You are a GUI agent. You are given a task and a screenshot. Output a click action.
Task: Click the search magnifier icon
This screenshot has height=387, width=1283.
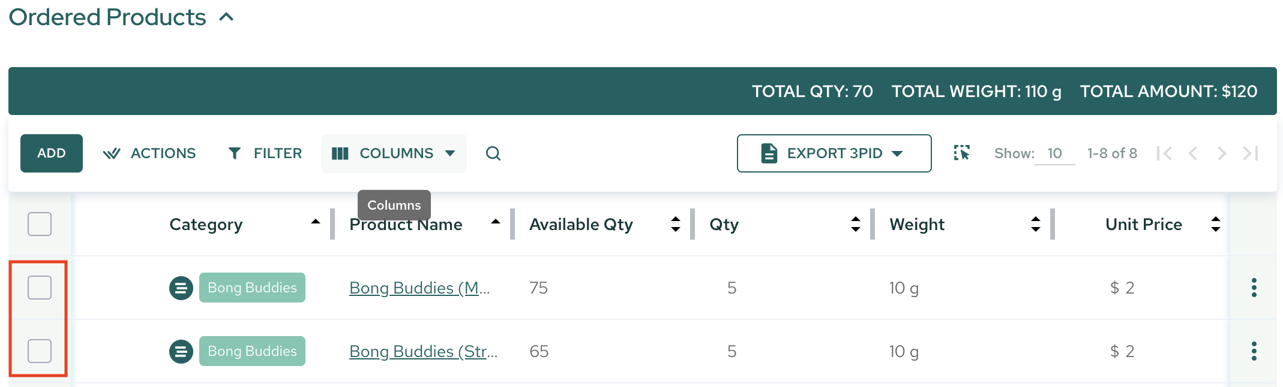coord(493,153)
